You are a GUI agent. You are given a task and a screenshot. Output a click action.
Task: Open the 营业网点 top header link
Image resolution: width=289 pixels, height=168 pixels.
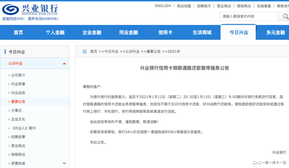224,6
